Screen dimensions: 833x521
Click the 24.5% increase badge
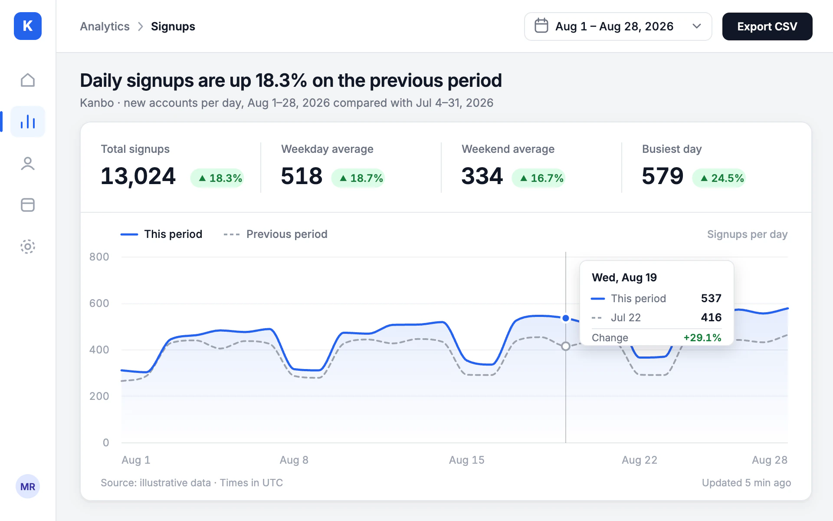pyautogui.click(x=719, y=178)
